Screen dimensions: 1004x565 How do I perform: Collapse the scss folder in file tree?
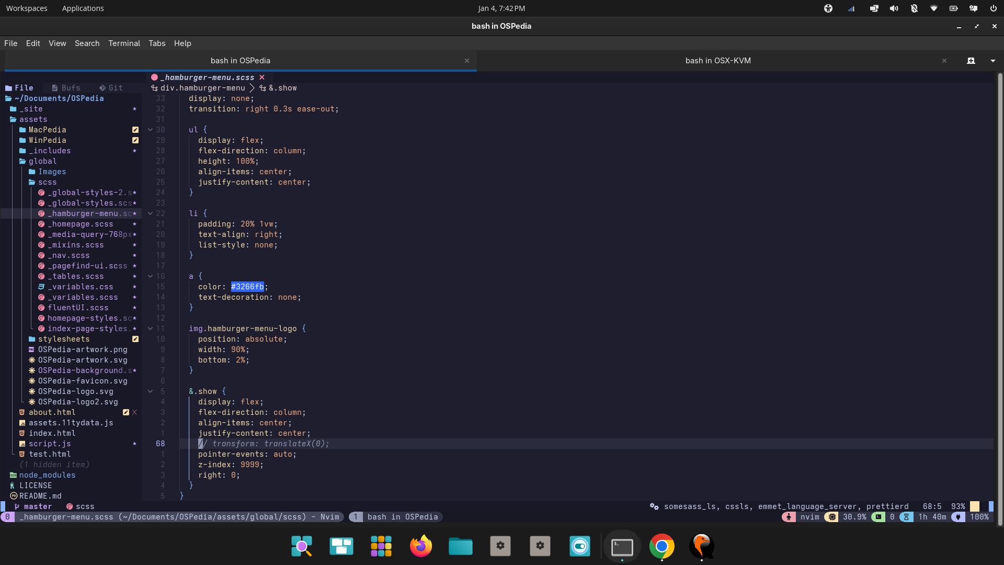point(47,182)
